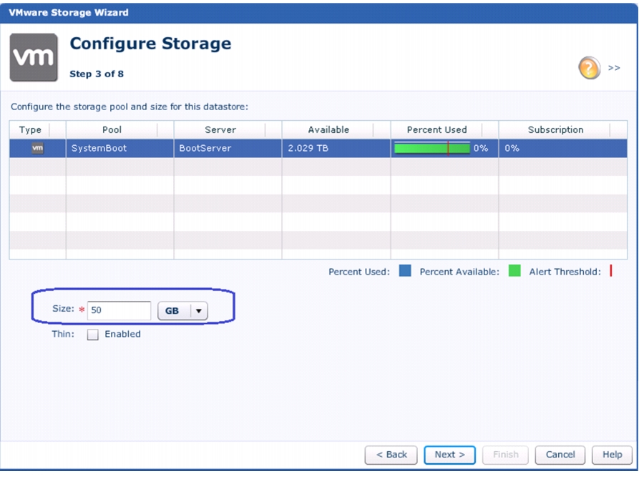This screenshot has height=504, width=639.
Task: Click the 0% label beside progress bar
Action: pyautogui.click(x=481, y=148)
